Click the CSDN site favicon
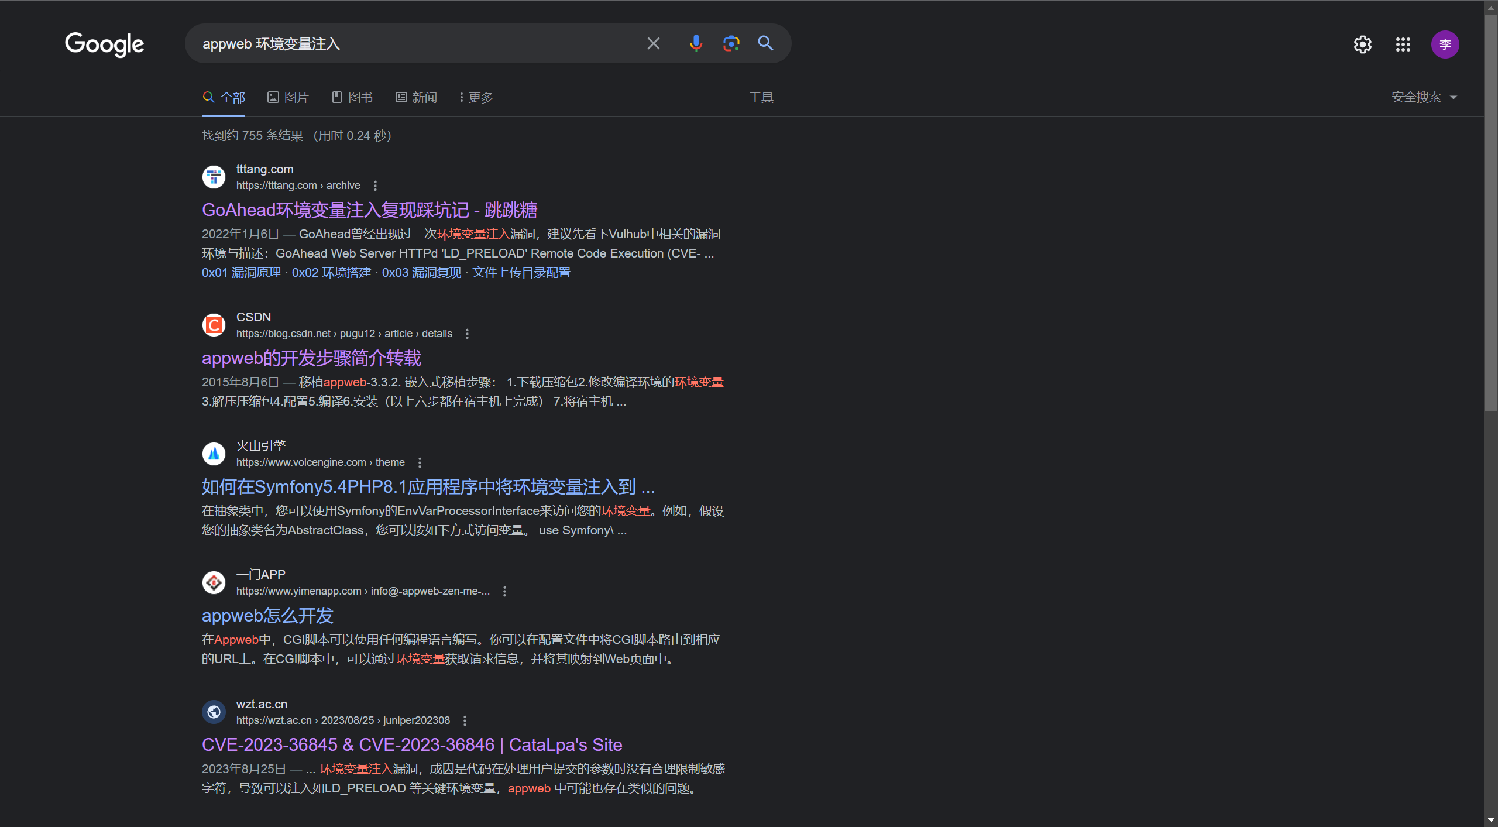1498x827 pixels. [214, 325]
